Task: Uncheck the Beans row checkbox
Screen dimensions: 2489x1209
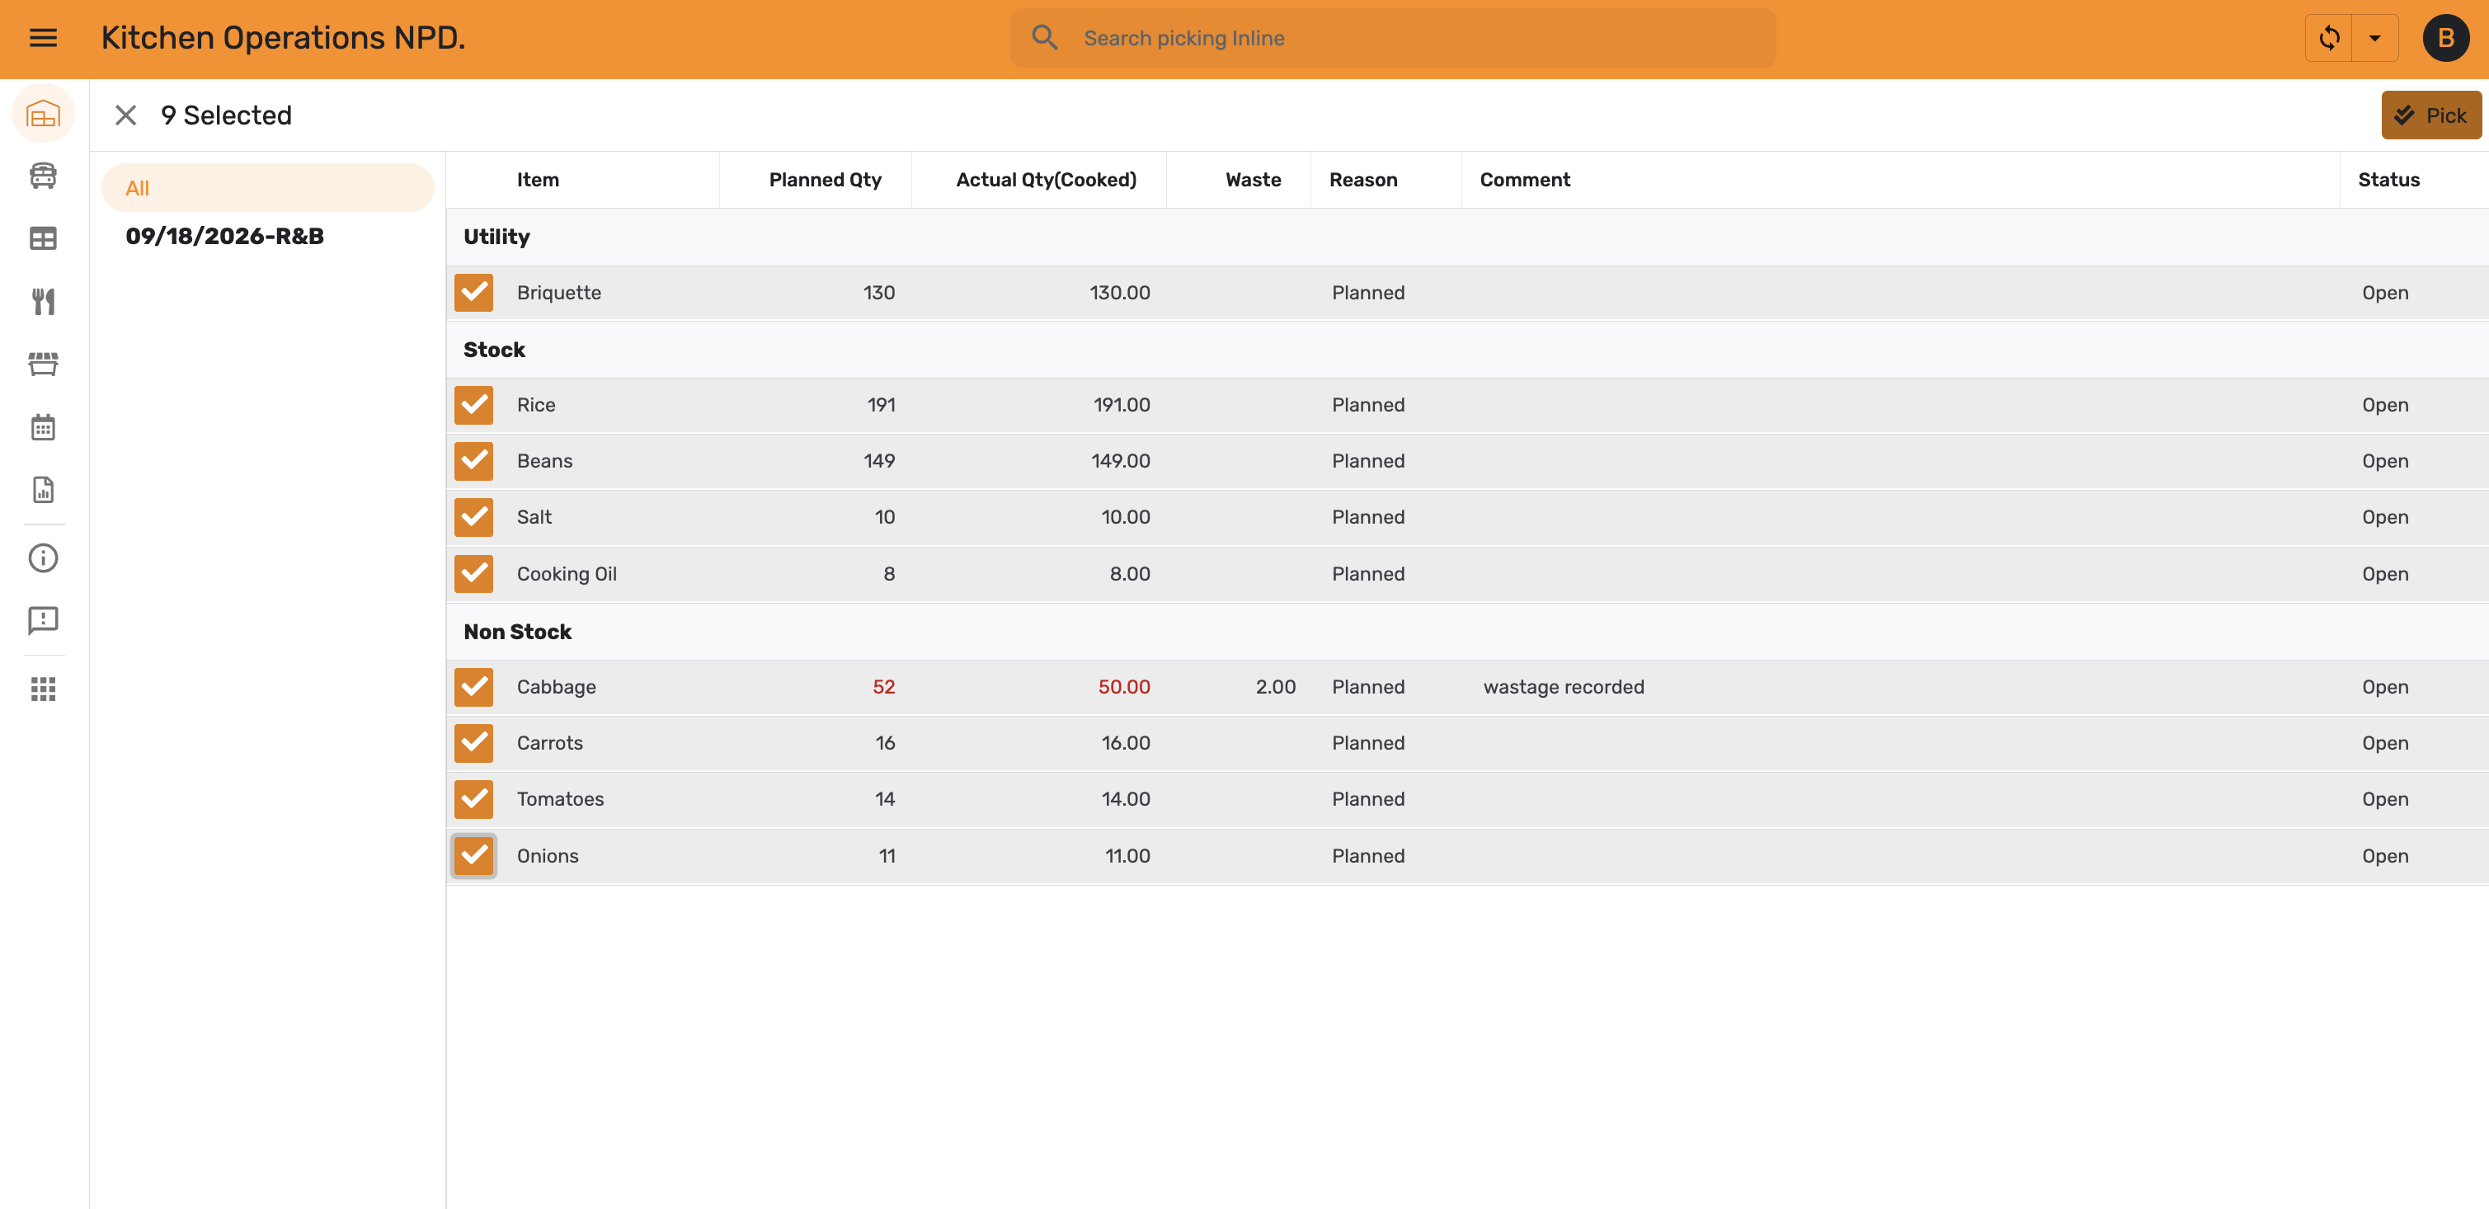Action: coord(473,461)
